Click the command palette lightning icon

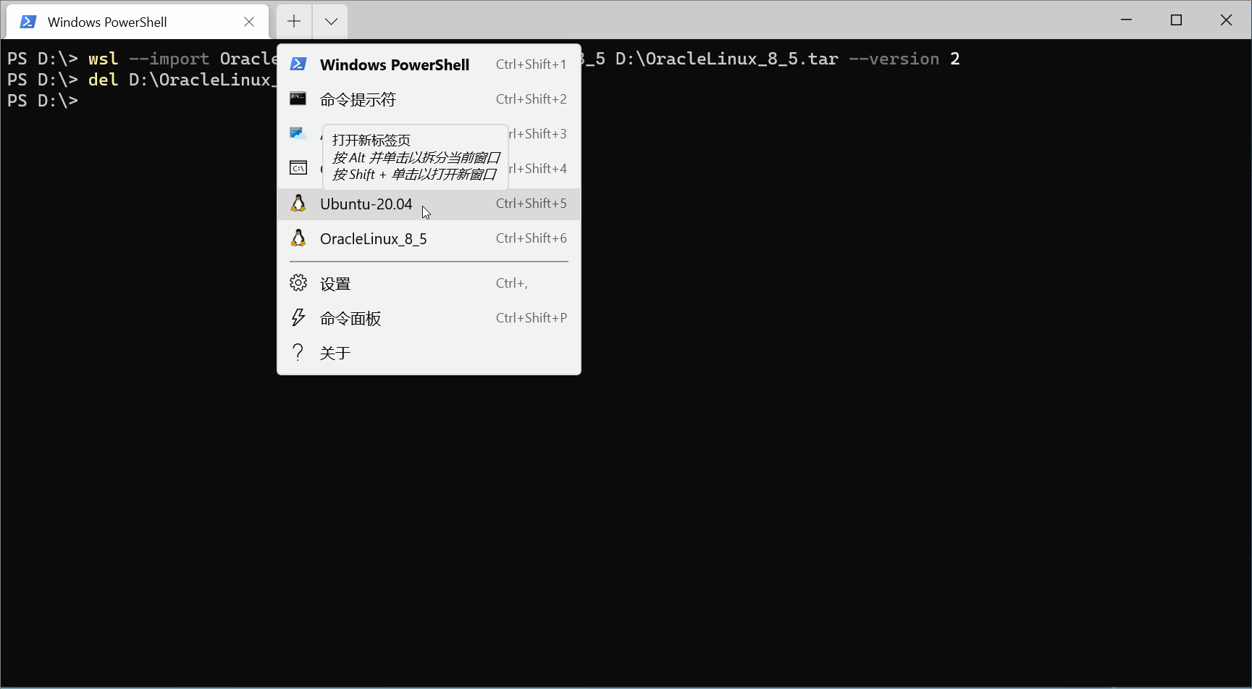point(298,317)
